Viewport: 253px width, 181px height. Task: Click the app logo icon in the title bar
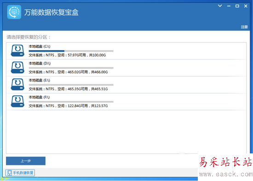coord(14,12)
